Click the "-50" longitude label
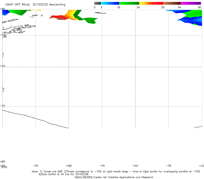The width and height of the screenshot is (204, 179). (x=69, y=166)
